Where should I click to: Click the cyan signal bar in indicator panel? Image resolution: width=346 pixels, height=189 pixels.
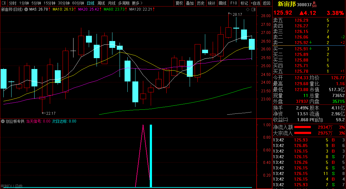151,155
